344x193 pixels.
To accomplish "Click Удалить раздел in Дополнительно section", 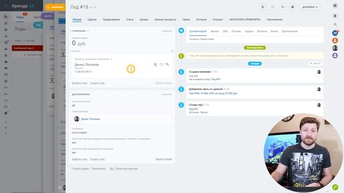I will click(163, 159).
